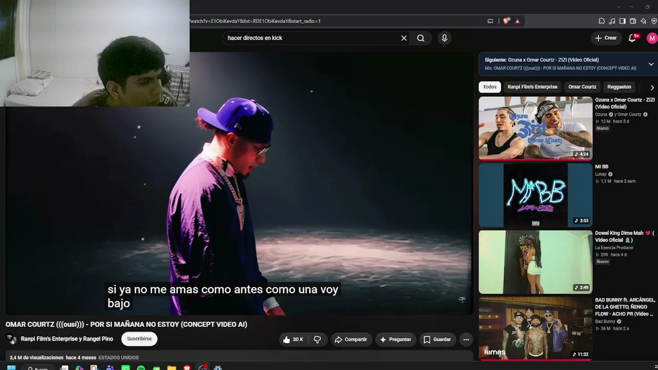The height and width of the screenshot is (370, 658).
Task: Open the VPN shield icon in the toolbar
Action: 654,21
